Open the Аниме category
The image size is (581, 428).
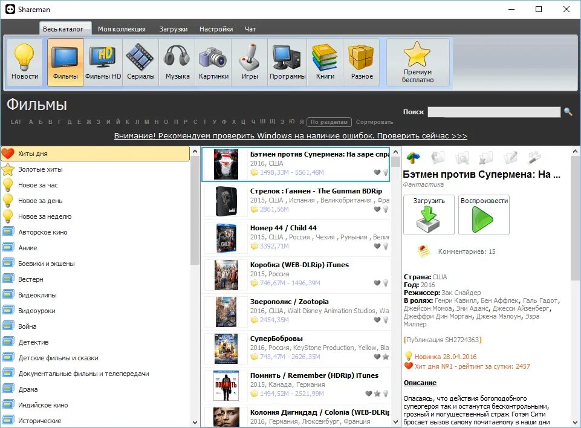tap(96, 248)
